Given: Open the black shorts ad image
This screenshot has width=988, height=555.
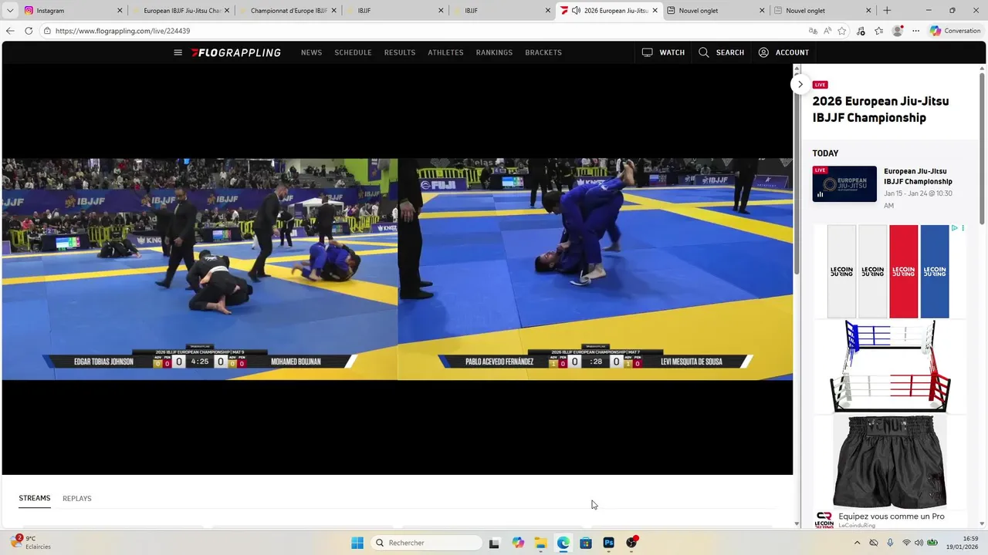Looking at the screenshot, I should [x=890, y=461].
